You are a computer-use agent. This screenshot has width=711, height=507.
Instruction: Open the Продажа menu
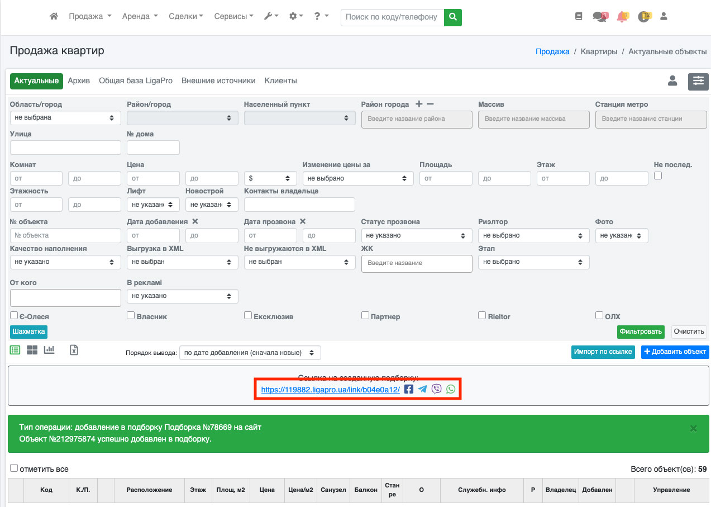(90, 17)
